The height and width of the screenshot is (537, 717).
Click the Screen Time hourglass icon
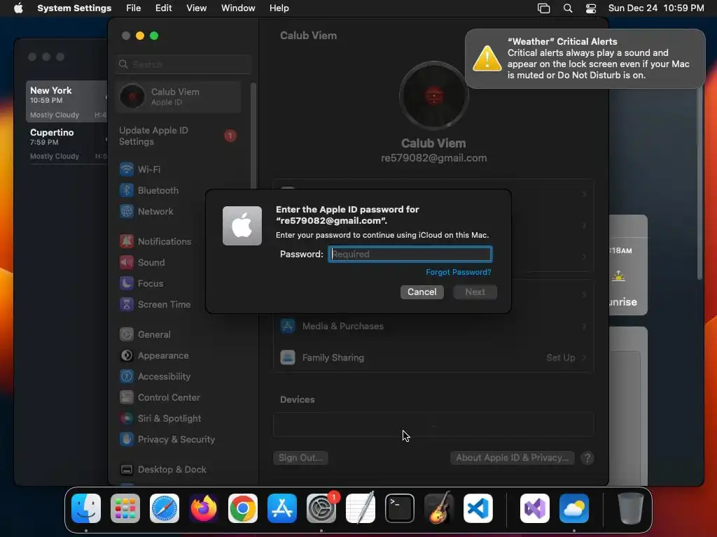tap(127, 304)
